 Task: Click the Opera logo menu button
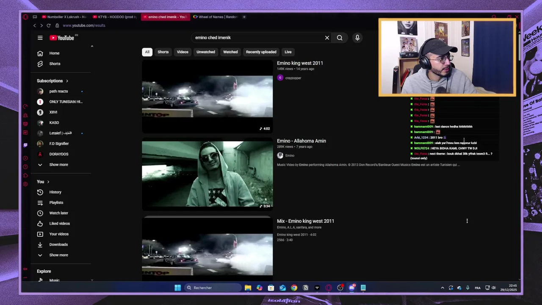click(25, 17)
